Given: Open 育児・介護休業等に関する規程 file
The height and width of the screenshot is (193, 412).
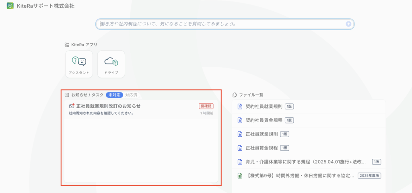Looking at the screenshot, I should click(306, 162).
